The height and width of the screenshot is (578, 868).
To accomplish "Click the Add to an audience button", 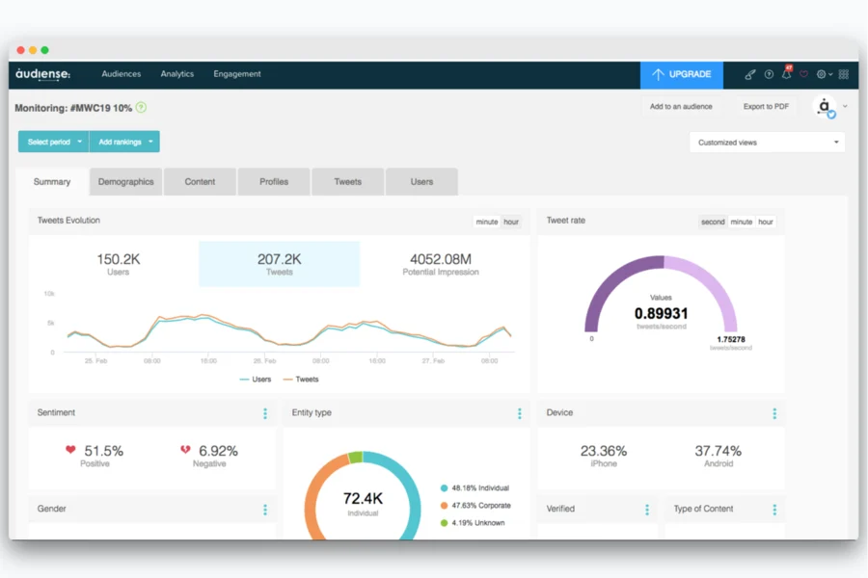I will [681, 107].
